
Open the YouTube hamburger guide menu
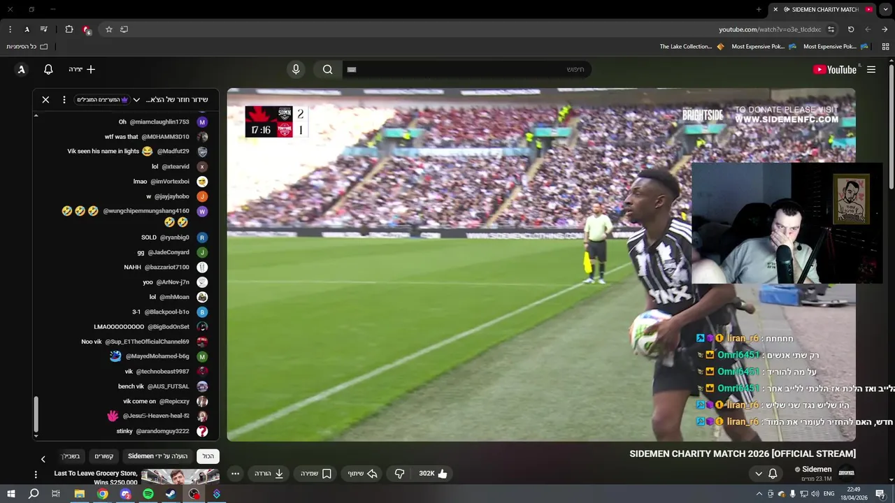871,69
